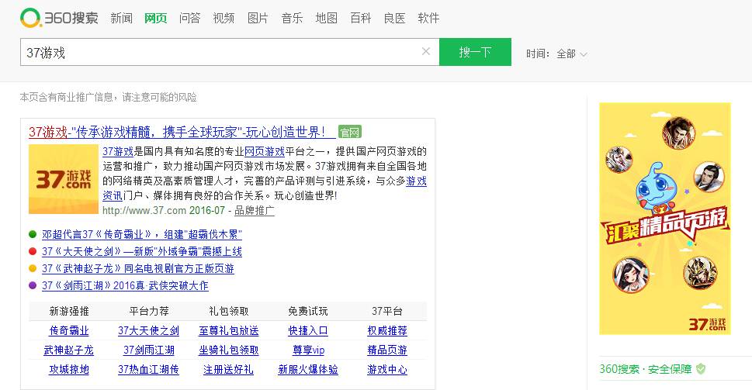Click the 360搜索 logo
Screen dimensions: 752x390
pyautogui.click(x=59, y=18)
